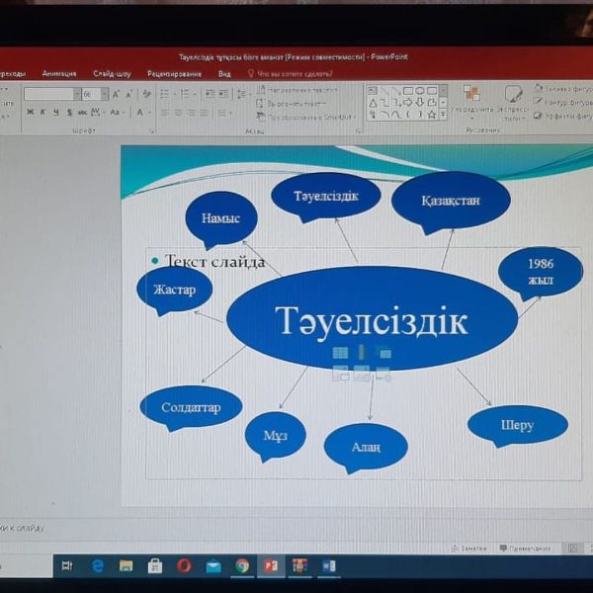The height and width of the screenshot is (593, 593).
Task: Open the Анимация ribbon tab
Action: click(x=59, y=73)
